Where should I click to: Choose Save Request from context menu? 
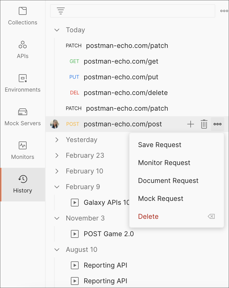point(160,145)
